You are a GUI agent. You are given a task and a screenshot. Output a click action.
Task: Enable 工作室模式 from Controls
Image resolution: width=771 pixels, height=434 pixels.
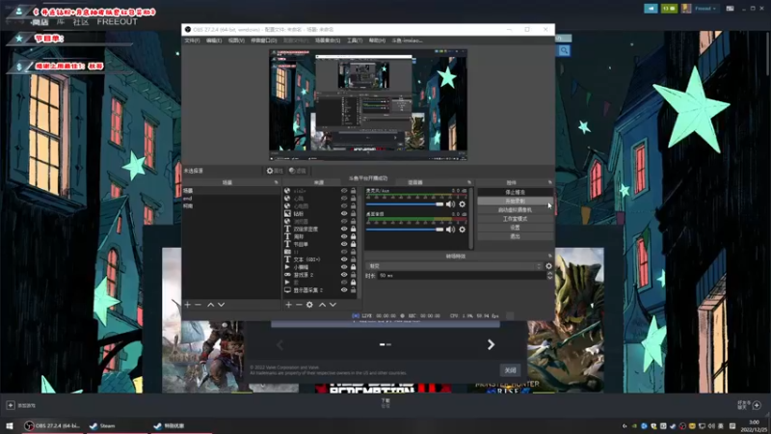point(515,219)
